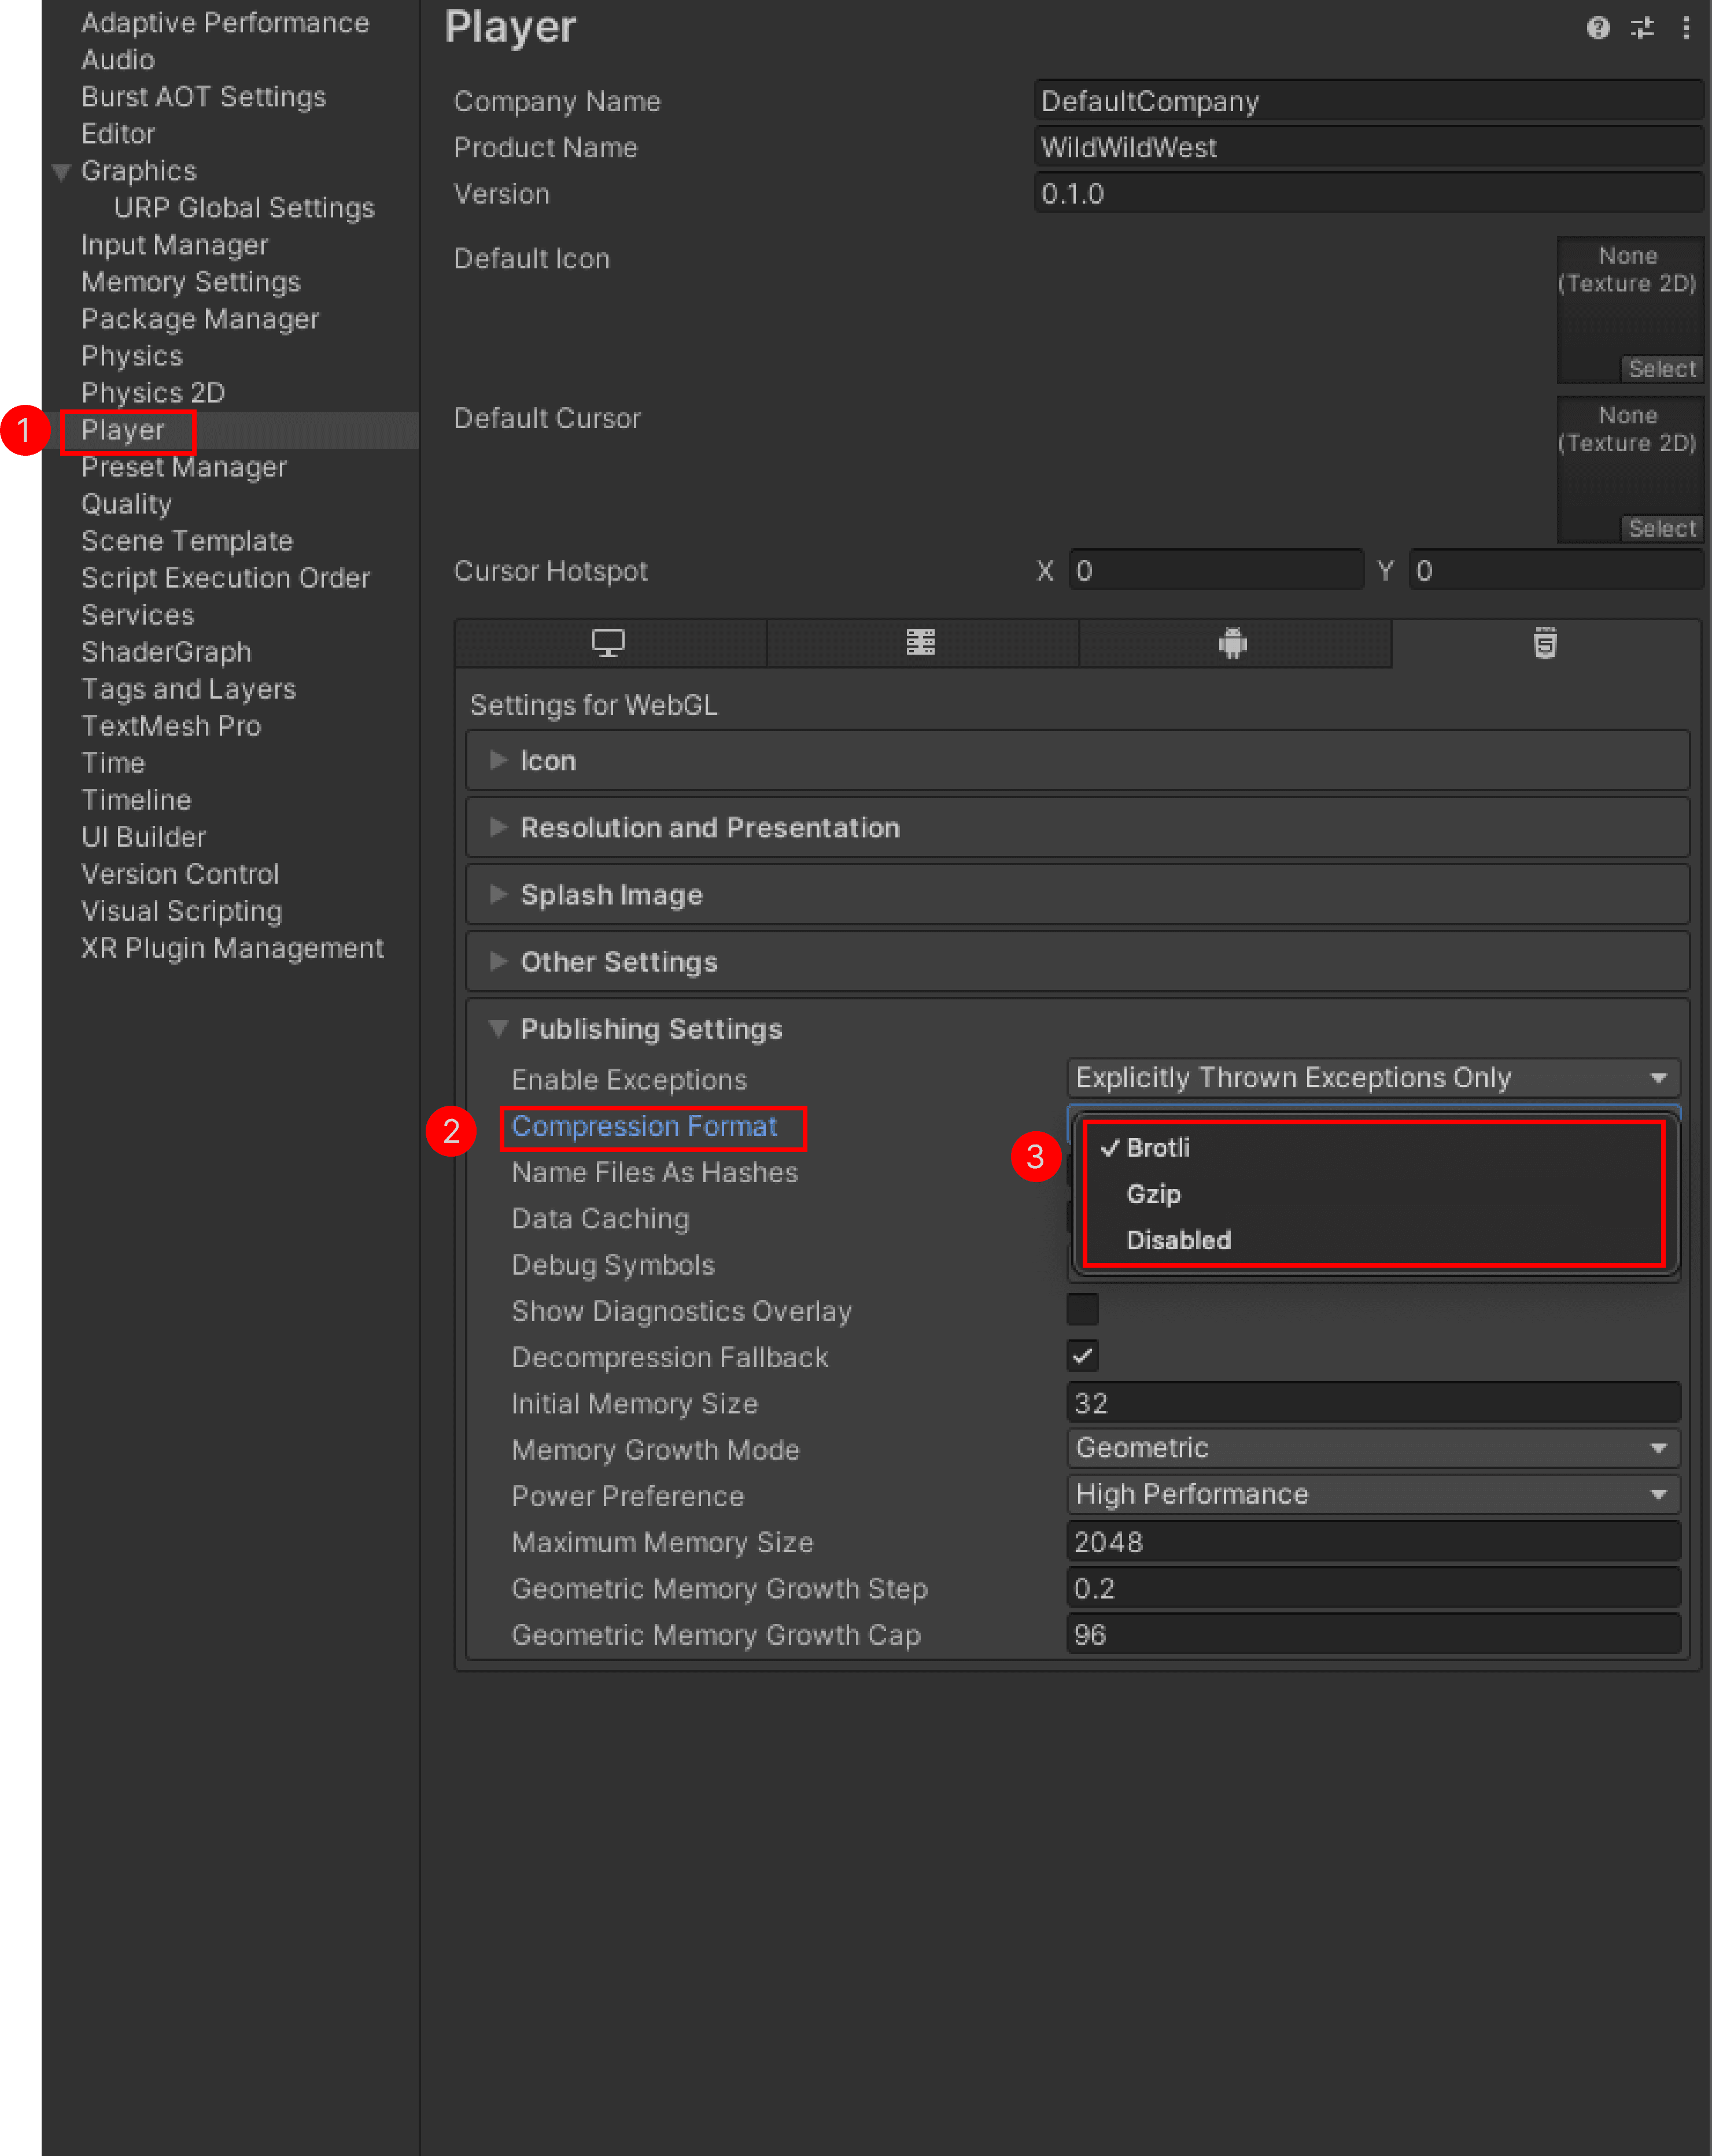Open the three-dot options menu
This screenshot has width=1712, height=2156.
[x=1687, y=28]
